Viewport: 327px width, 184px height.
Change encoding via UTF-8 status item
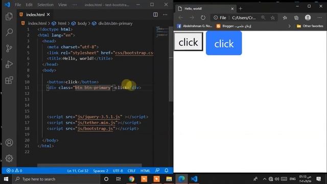pos(118,171)
